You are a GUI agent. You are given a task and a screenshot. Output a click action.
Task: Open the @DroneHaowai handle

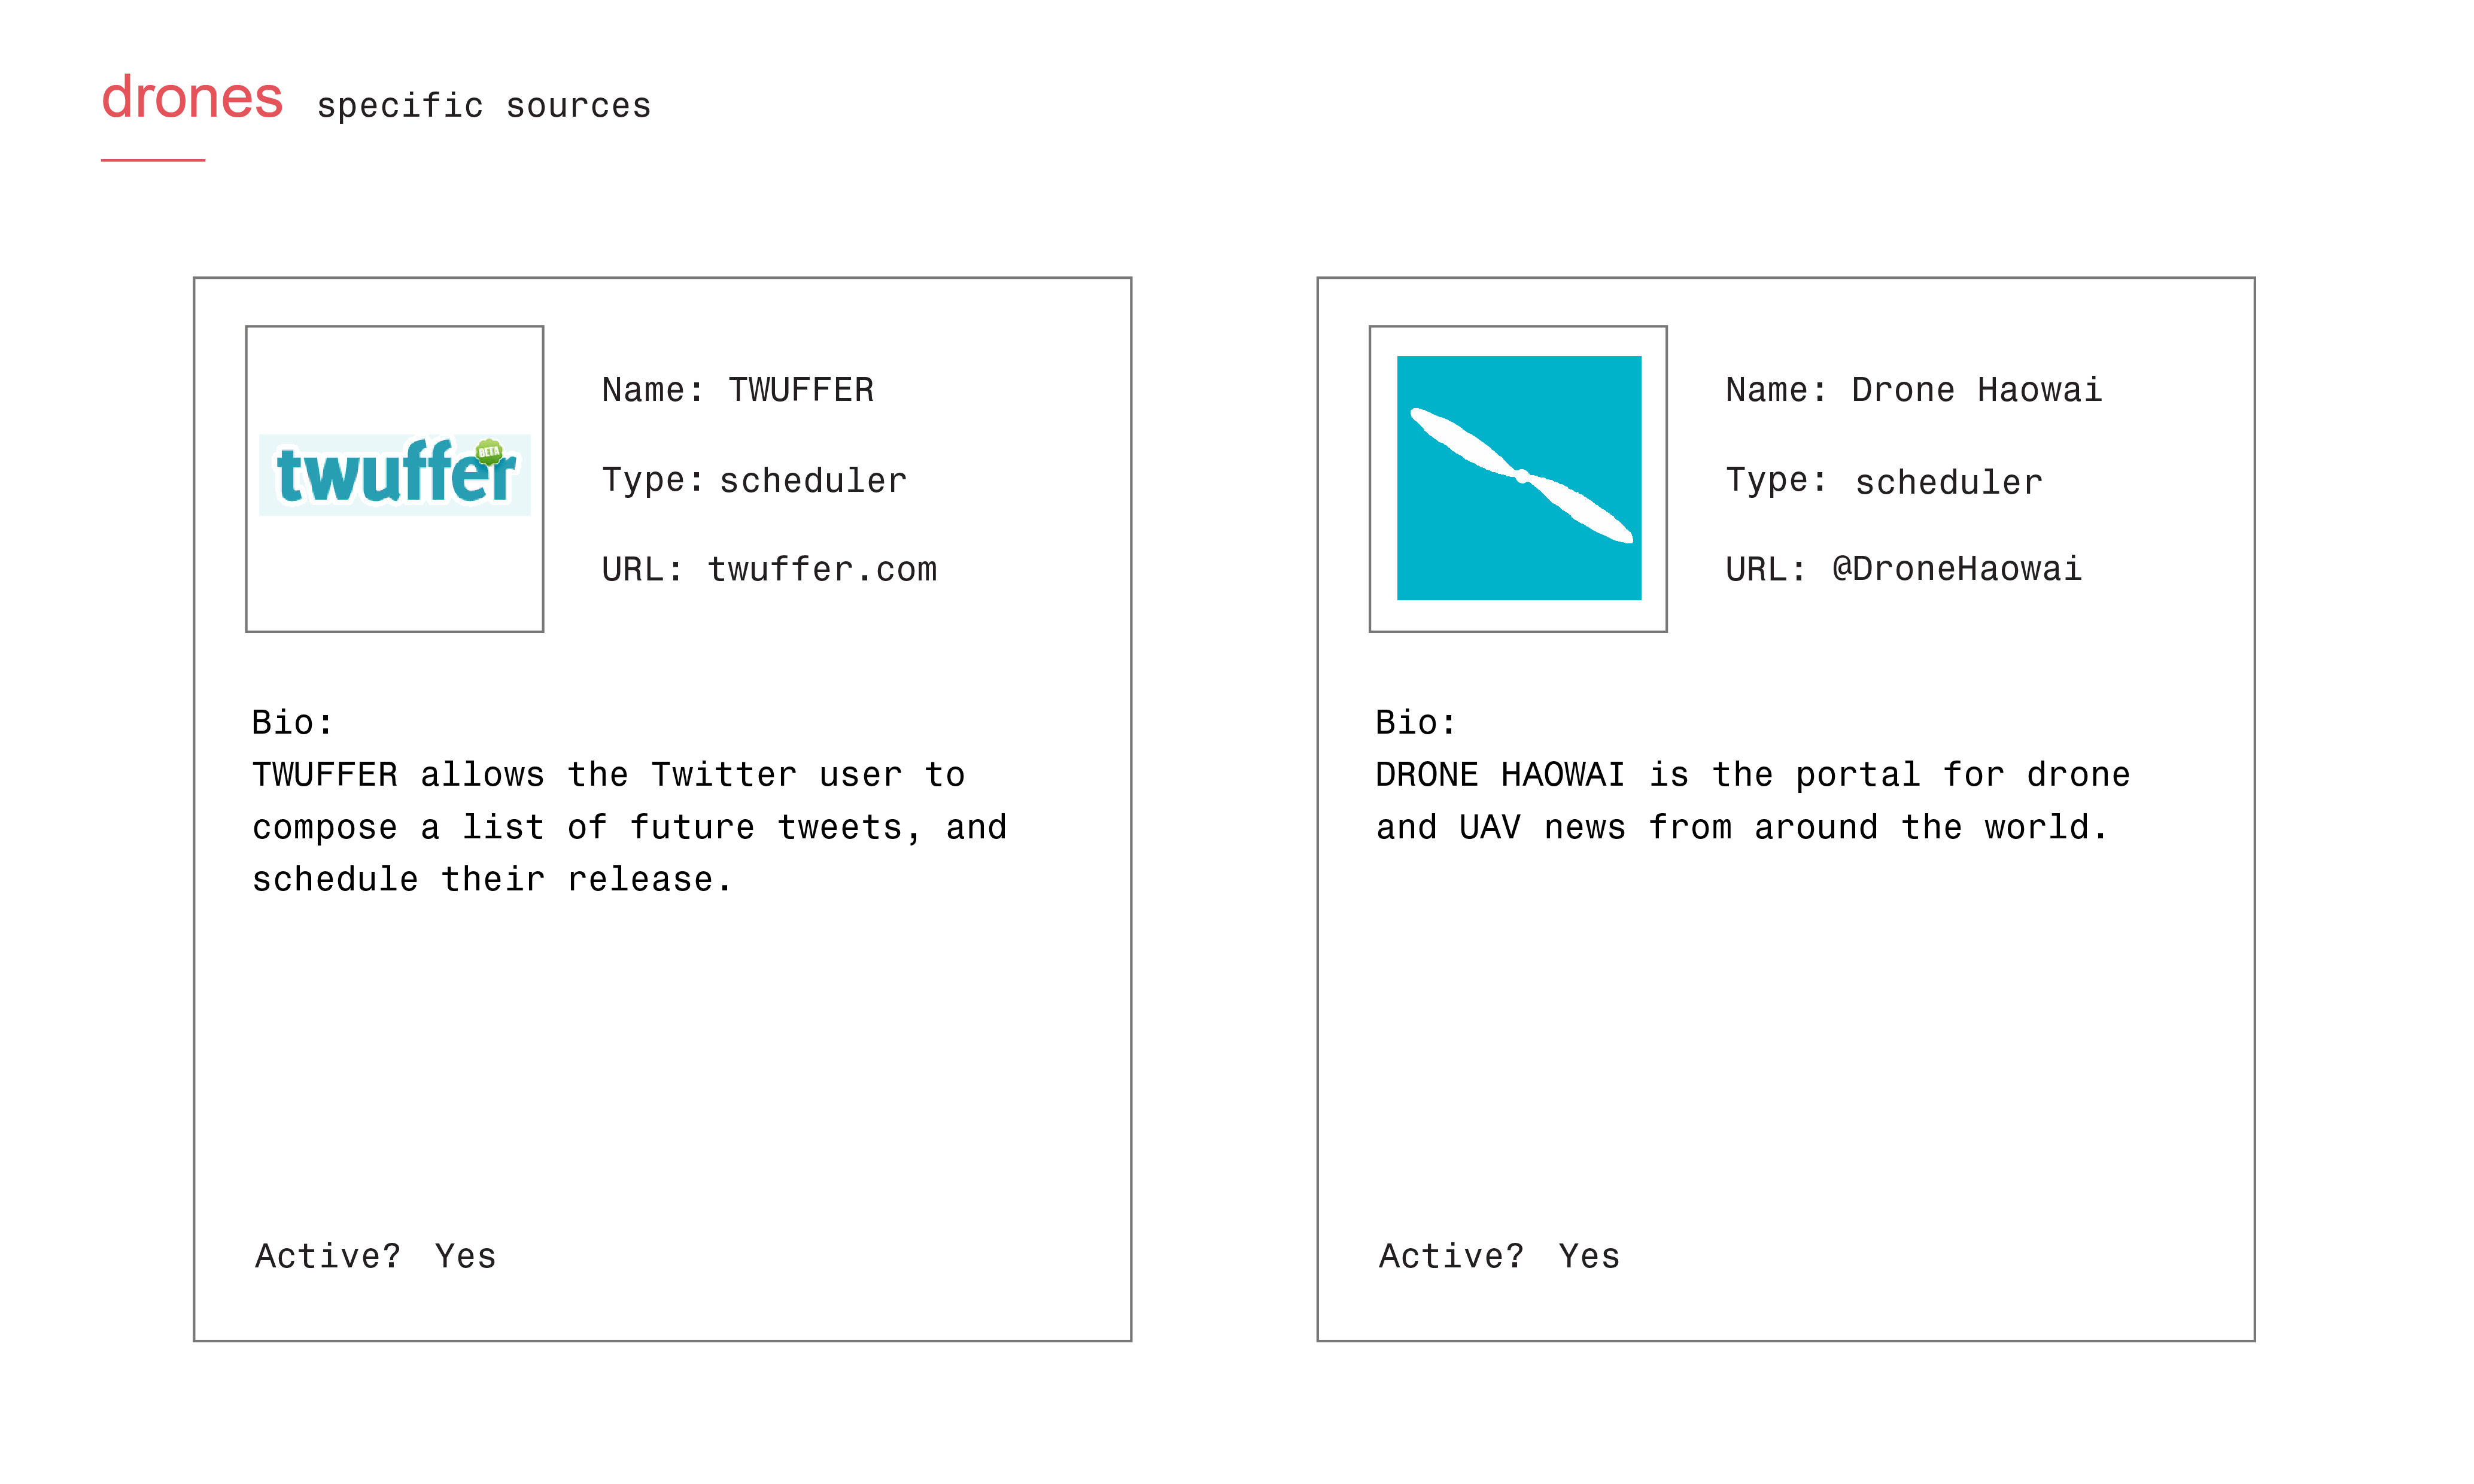click(x=1957, y=570)
